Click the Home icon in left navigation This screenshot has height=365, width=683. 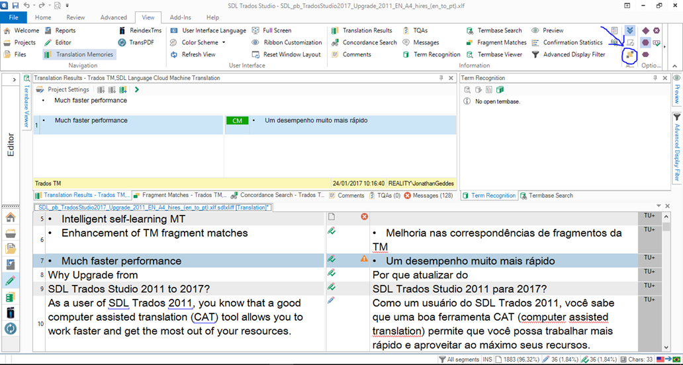tap(11, 218)
